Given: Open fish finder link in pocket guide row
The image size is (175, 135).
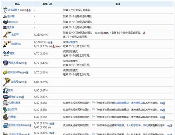Looking at the screenshot, I should [x=120, y=125].
